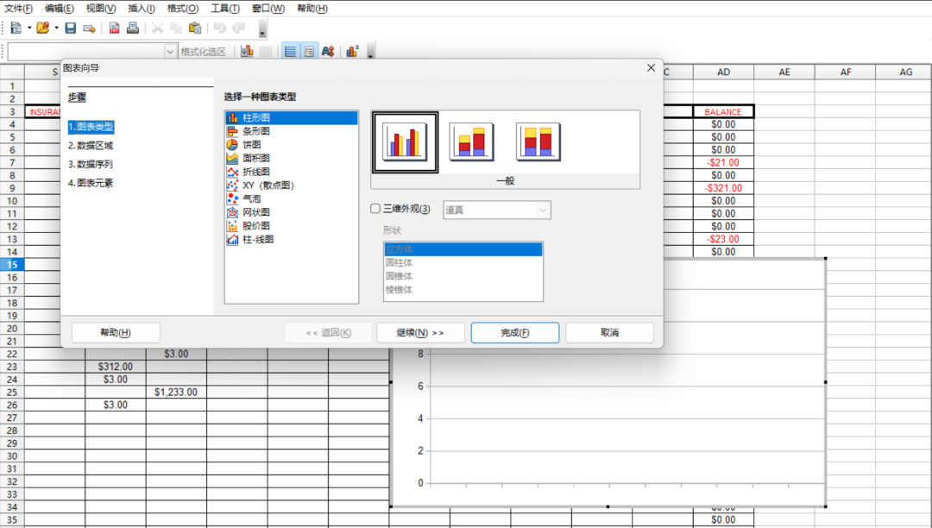The height and width of the screenshot is (528, 932).
Task: Click row header 15
Action: [x=12, y=265]
